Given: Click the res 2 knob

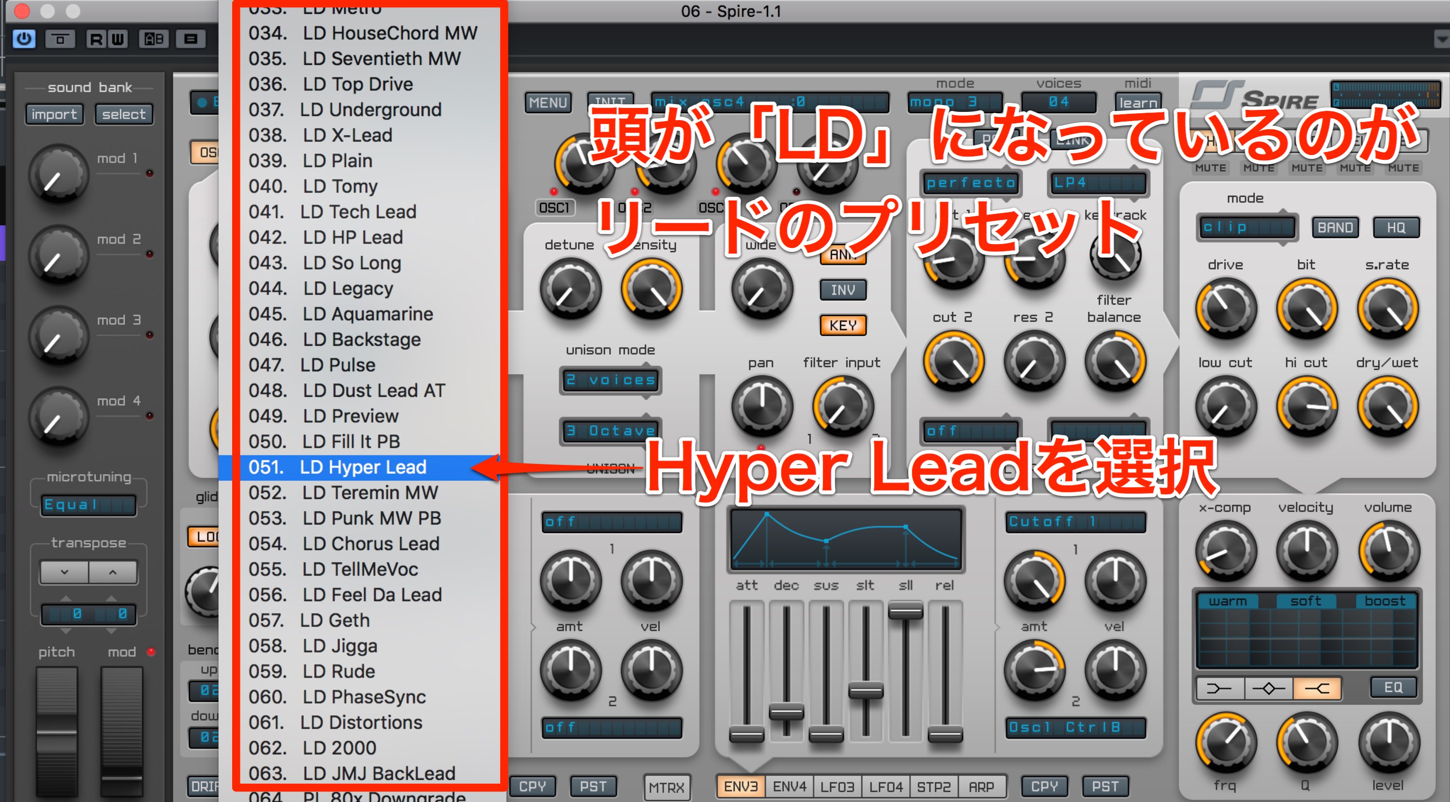Looking at the screenshot, I should click(1035, 361).
